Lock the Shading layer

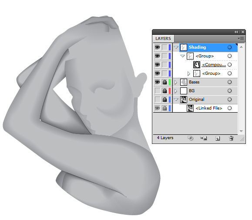click(x=165, y=47)
